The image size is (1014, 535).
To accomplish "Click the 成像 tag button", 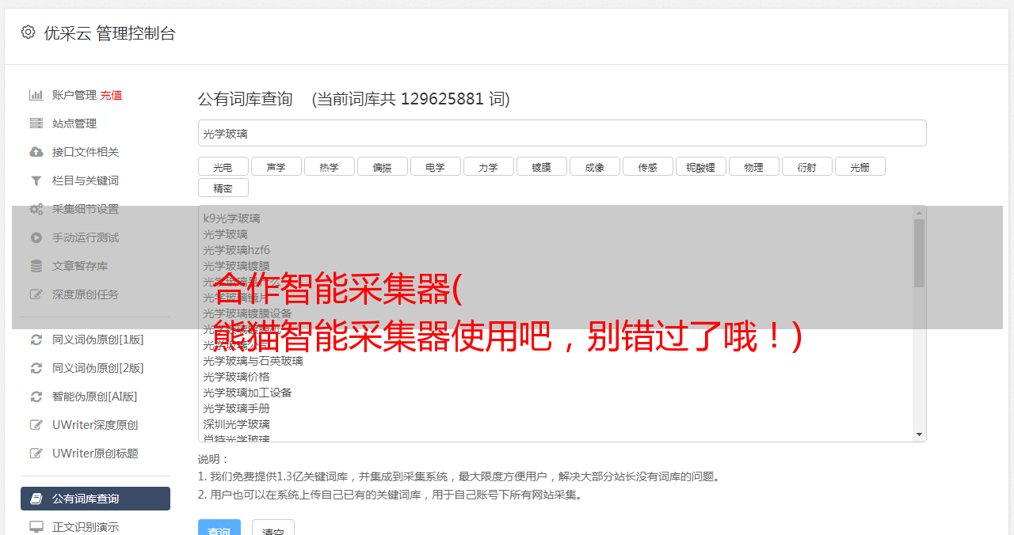I will click(x=594, y=166).
